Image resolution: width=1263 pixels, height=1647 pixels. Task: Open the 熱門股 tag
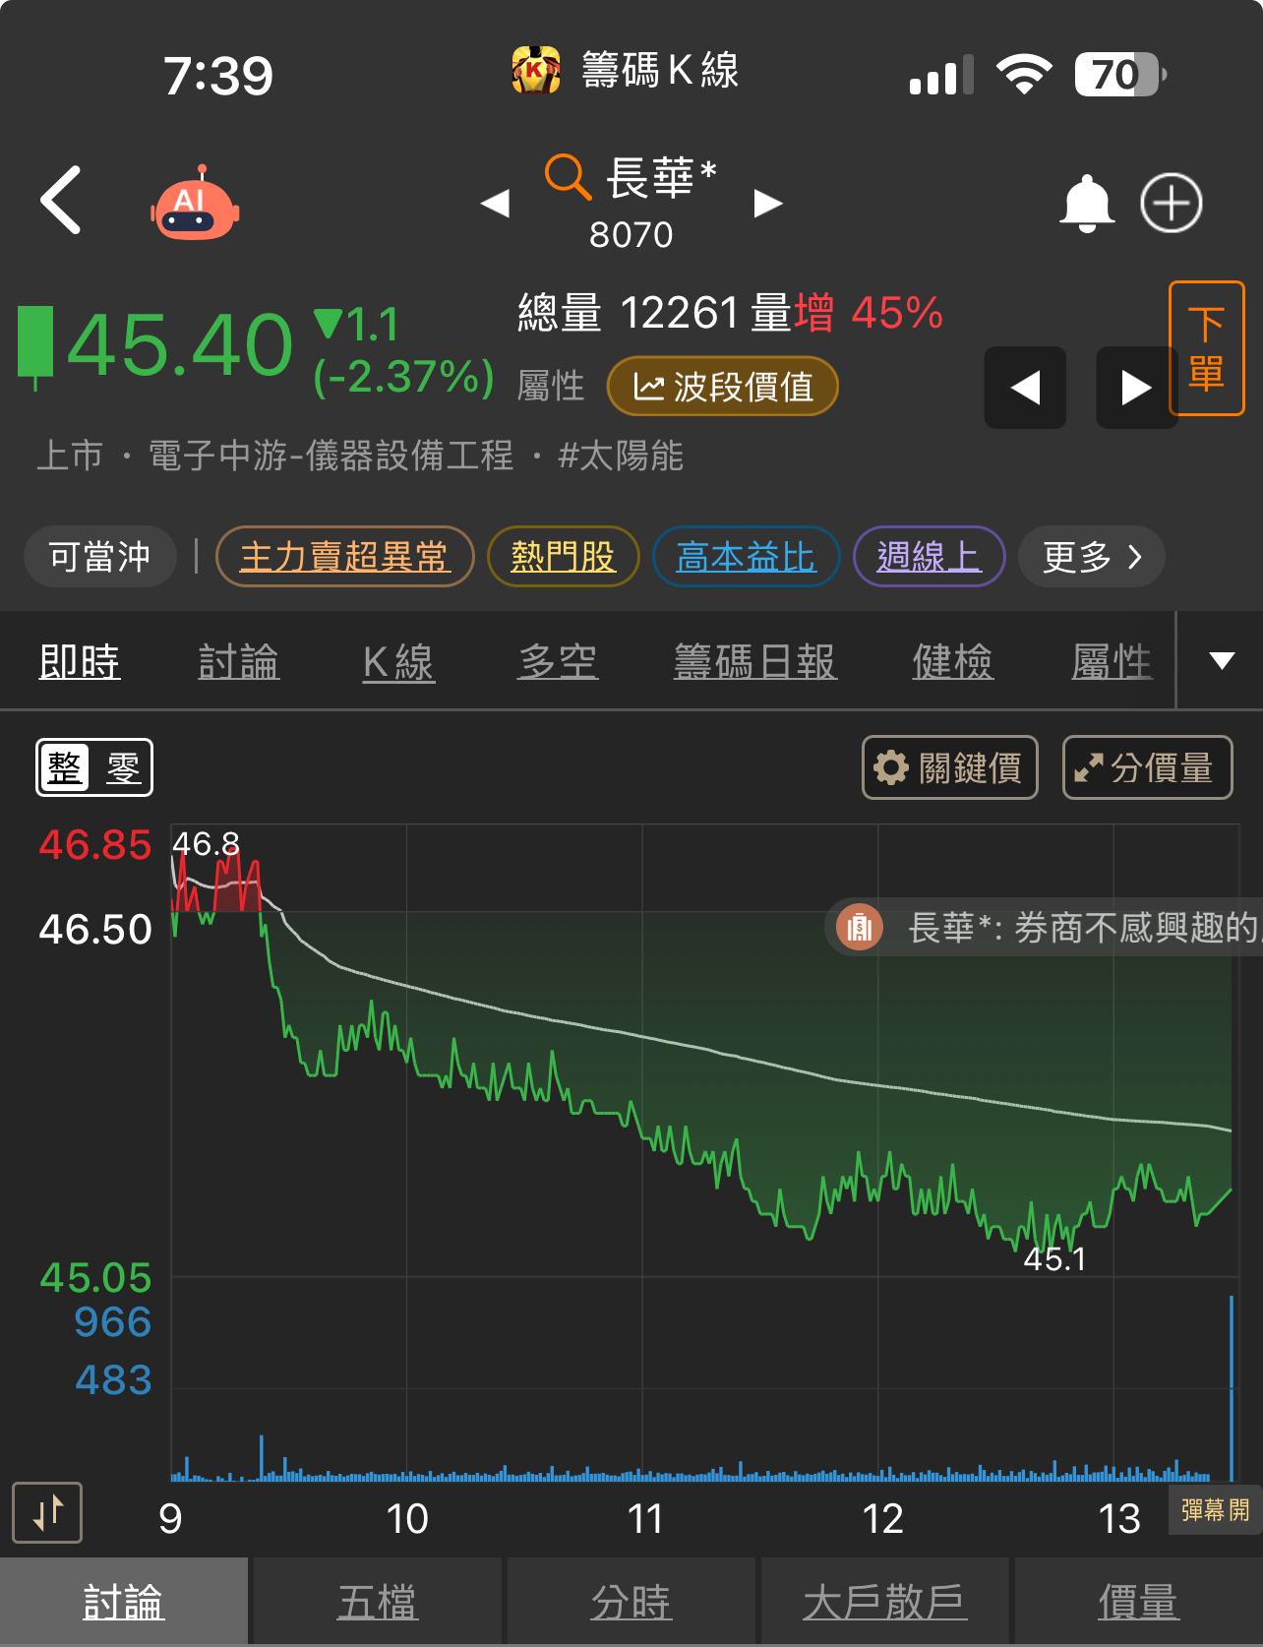(564, 557)
